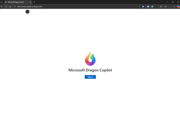
Task: Open the Copilot sidebar icon
Action: [x=178, y=6]
